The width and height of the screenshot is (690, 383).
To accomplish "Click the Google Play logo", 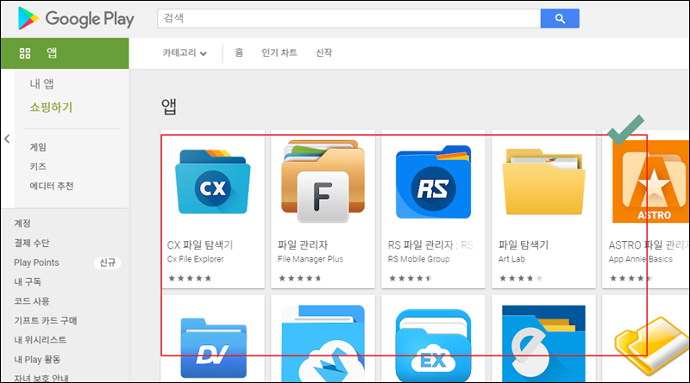I will (x=76, y=18).
